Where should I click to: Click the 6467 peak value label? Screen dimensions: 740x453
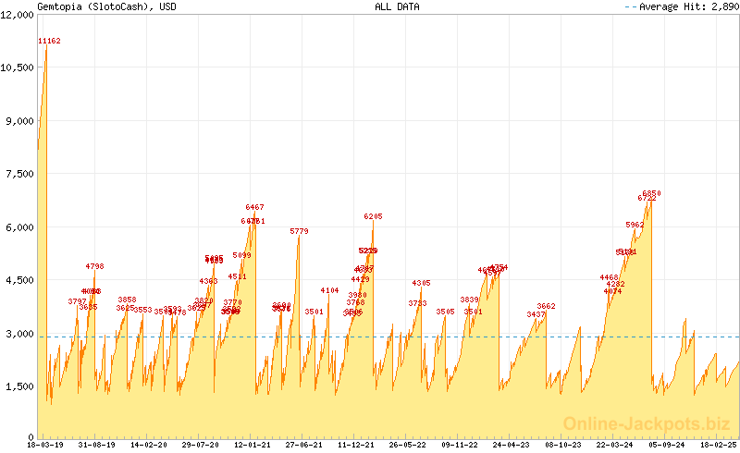click(254, 207)
